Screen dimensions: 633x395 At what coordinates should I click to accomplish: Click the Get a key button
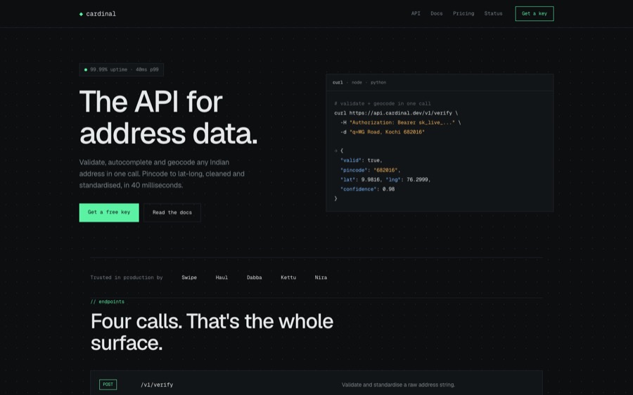click(534, 14)
